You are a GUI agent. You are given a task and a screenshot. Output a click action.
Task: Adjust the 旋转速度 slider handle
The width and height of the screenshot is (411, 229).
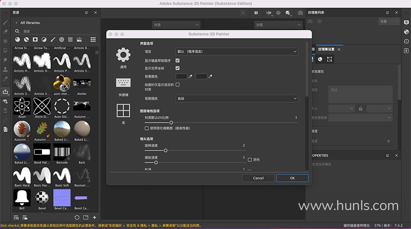(166, 151)
